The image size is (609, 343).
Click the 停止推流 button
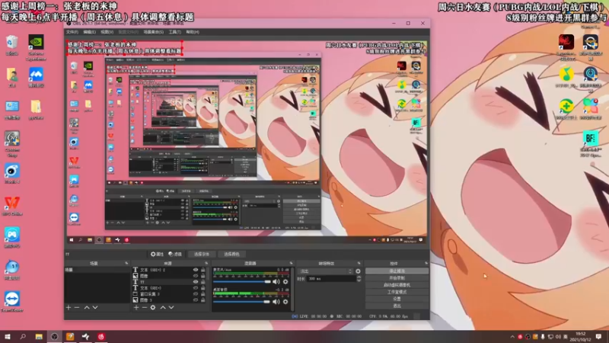coord(397,271)
